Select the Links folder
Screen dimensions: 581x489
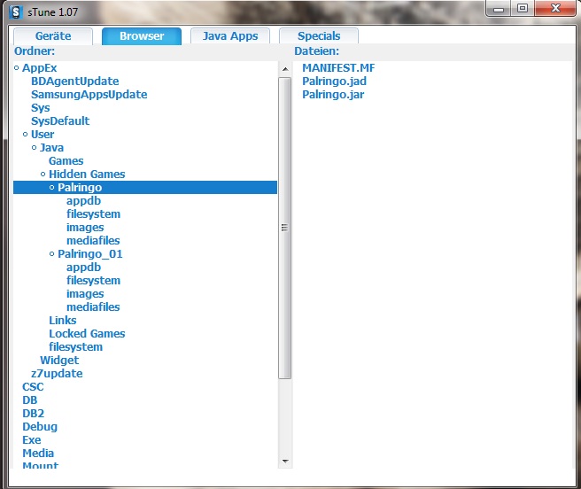click(63, 321)
